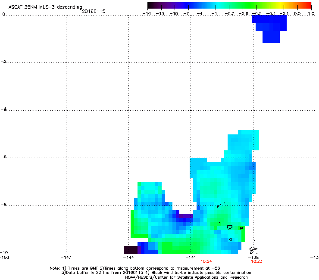
Task: Click the -150 longitude axis label
Action: [x=4, y=258]
